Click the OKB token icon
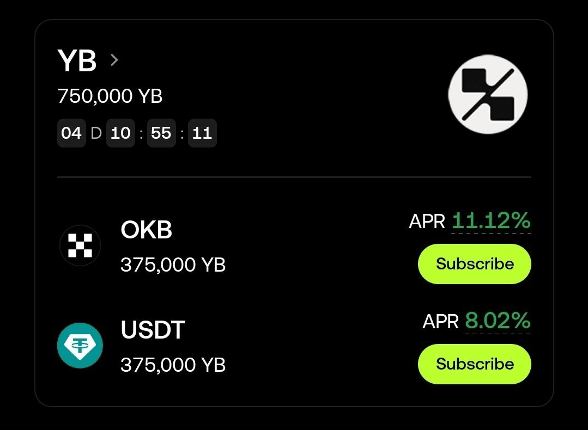This screenshot has width=588, height=430. point(80,245)
